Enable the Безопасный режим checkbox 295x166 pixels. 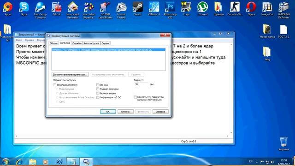(55, 85)
